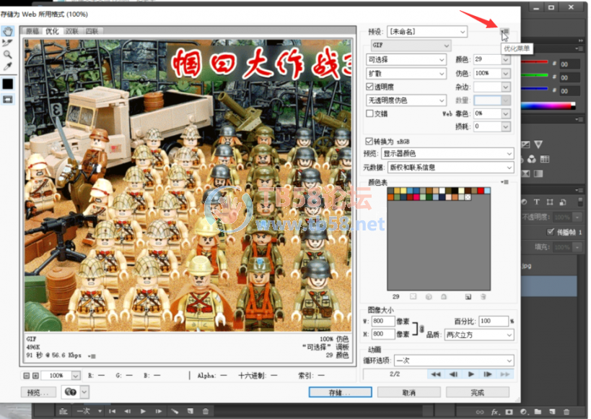Click the 损耗 lossy value field
This screenshot has width=591, height=419.
click(x=488, y=126)
